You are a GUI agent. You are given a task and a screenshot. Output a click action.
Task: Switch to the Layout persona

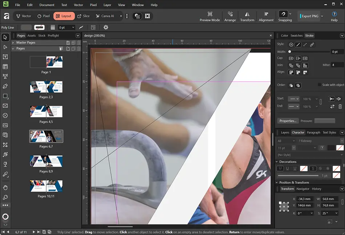[64, 16]
